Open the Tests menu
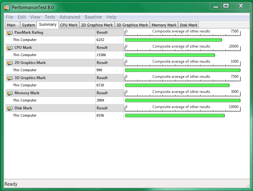The width and height of the screenshot is (253, 191). click(50, 17)
